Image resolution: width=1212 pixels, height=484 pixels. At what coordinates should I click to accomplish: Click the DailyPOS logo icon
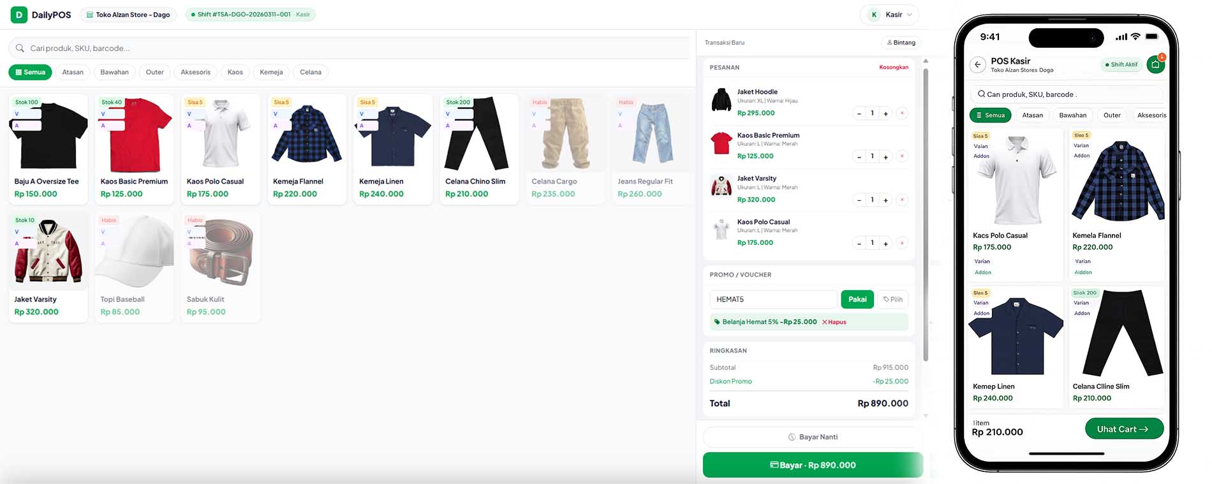(x=19, y=15)
